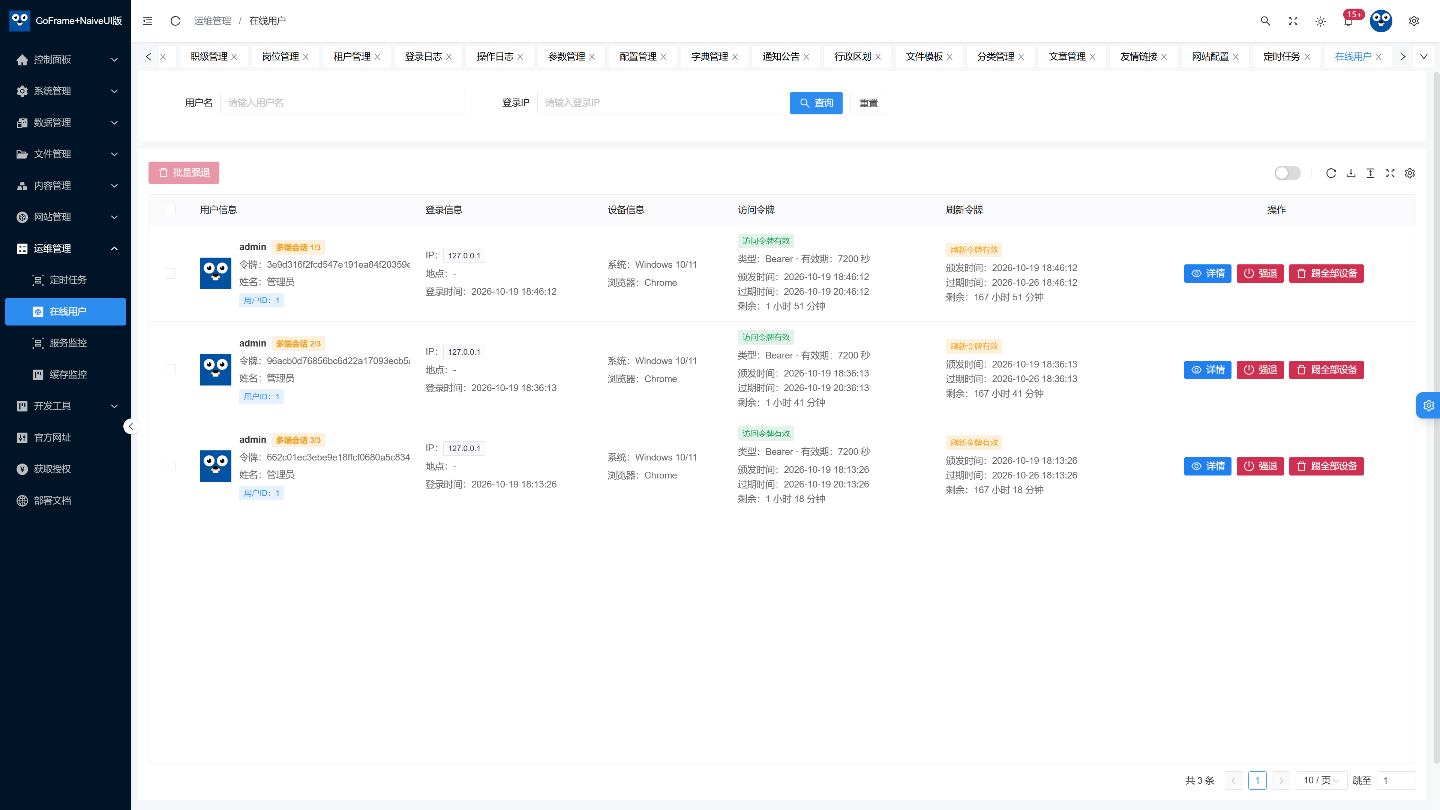Image resolution: width=1440 pixels, height=810 pixels.
Task: Click the page reload icon beside breadcrumb
Action: [x=175, y=21]
